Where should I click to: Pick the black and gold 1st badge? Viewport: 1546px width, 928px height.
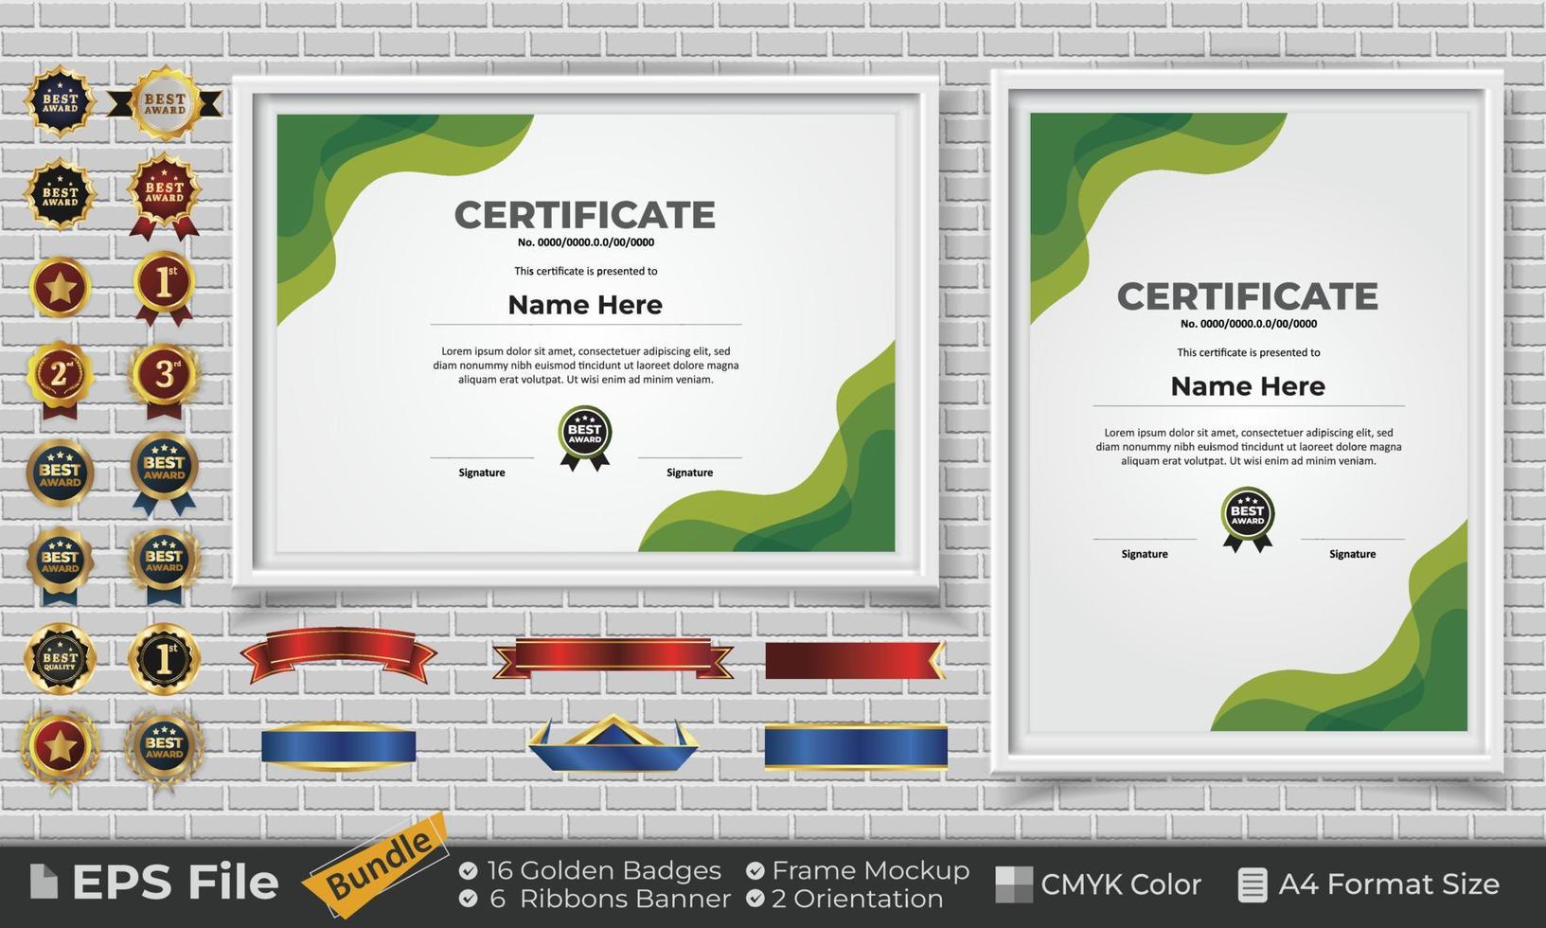pos(164,659)
